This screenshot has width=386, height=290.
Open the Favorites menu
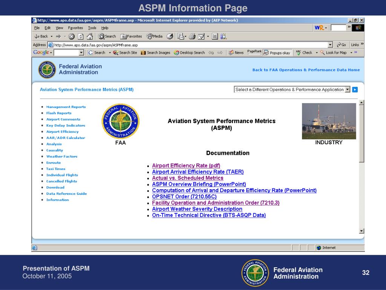coord(75,28)
